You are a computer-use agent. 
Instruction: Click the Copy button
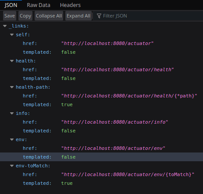25,16
